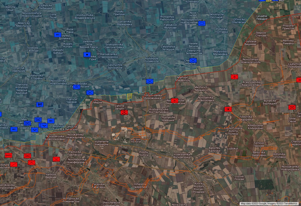The width and height of the screenshot is (301, 206).
Task: Click the red BARS unit marker
Action: (9, 155)
